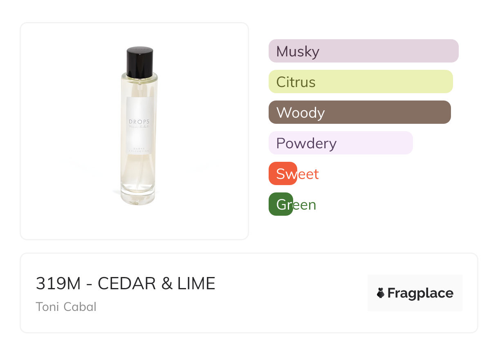This screenshot has width=498, height=353.
Task: Click the letters 'een' outside the Green bar
Action: 305,205
